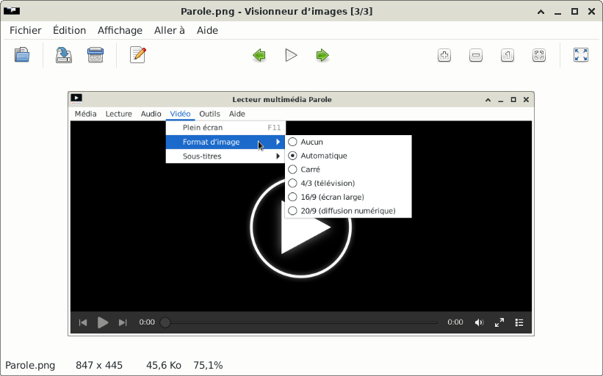Open the Édition menu
Image resolution: width=603 pixels, height=376 pixels.
tap(69, 30)
